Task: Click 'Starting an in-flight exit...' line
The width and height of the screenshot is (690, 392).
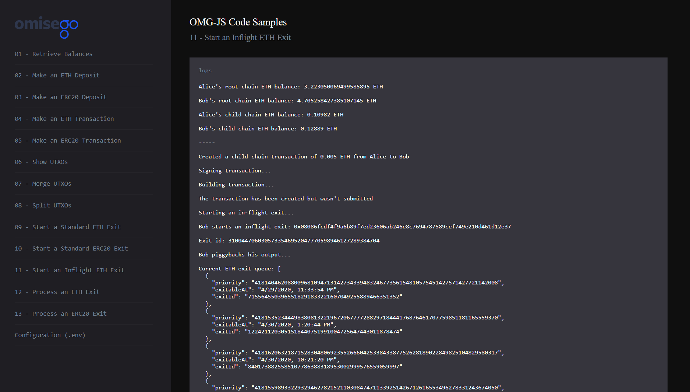Action: (246, 213)
